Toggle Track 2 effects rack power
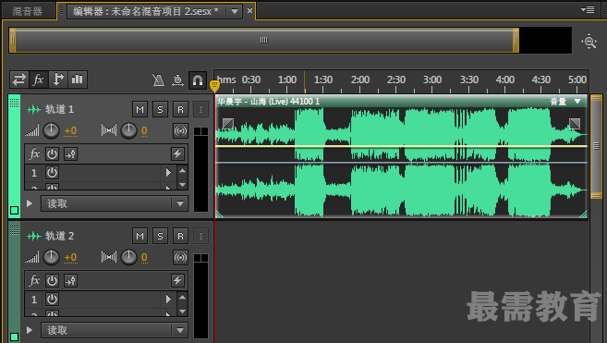Viewport: 607px width, 343px height. click(52, 281)
